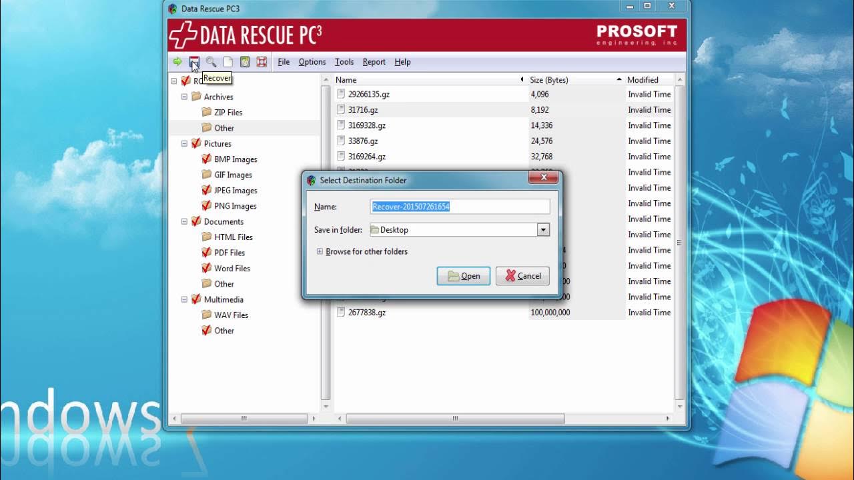Select the file name 3169328.gz
The height and width of the screenshot is (480, 854).
pos(367,125)
